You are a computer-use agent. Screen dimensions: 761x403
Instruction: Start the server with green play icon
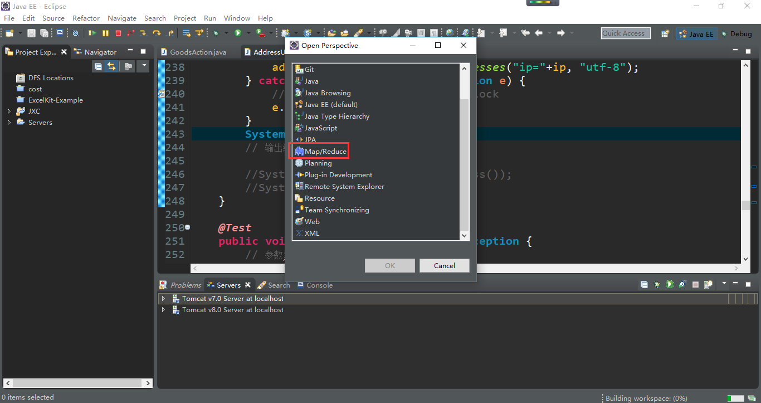click(x=670, y=285)
